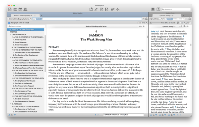Collapse the II. REVELATION tree section
The width and height of the screenshot is (199, 127).
[x=11, y=58]
